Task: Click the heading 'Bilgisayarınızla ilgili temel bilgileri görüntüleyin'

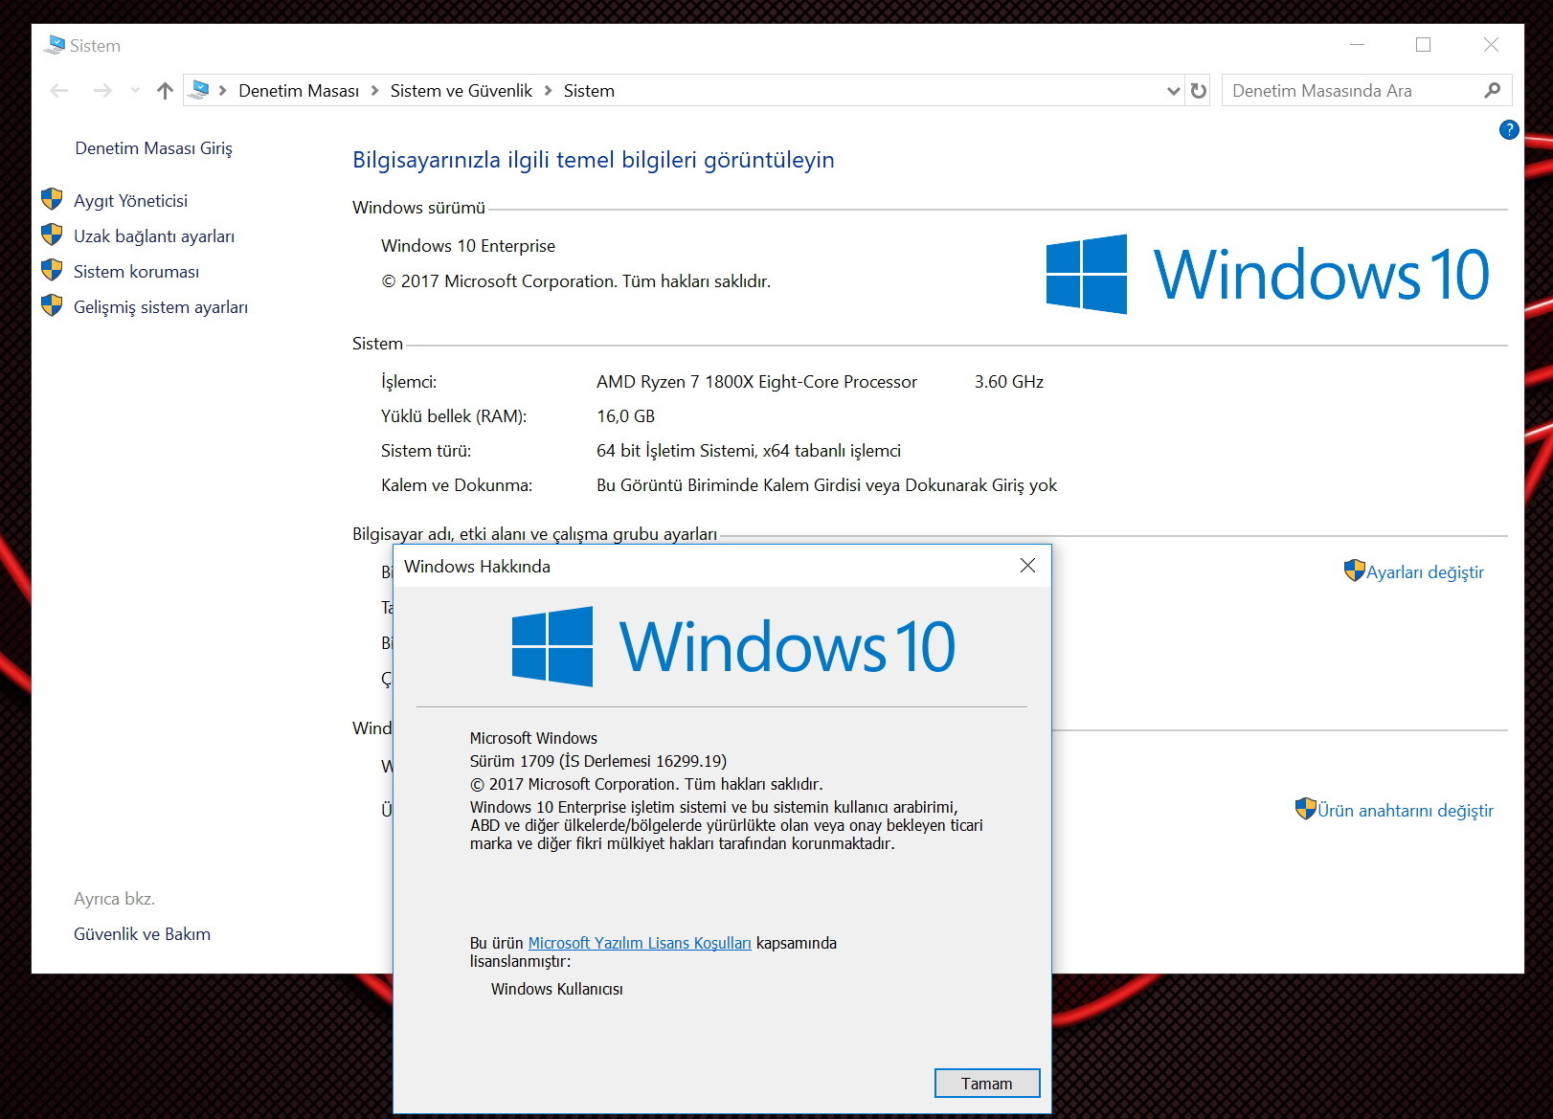Action: [594, 160]
